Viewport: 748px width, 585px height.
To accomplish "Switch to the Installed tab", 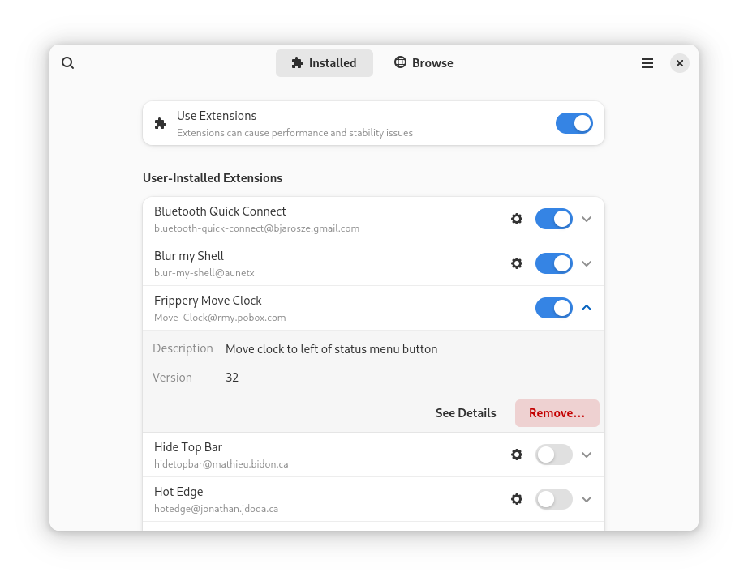I will [325, 63].
